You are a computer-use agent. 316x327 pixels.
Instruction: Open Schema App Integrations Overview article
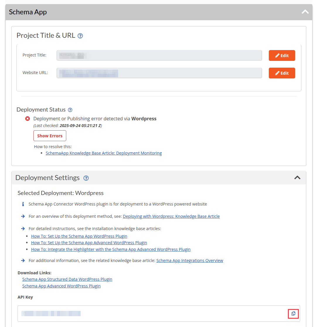pos(190,261)
